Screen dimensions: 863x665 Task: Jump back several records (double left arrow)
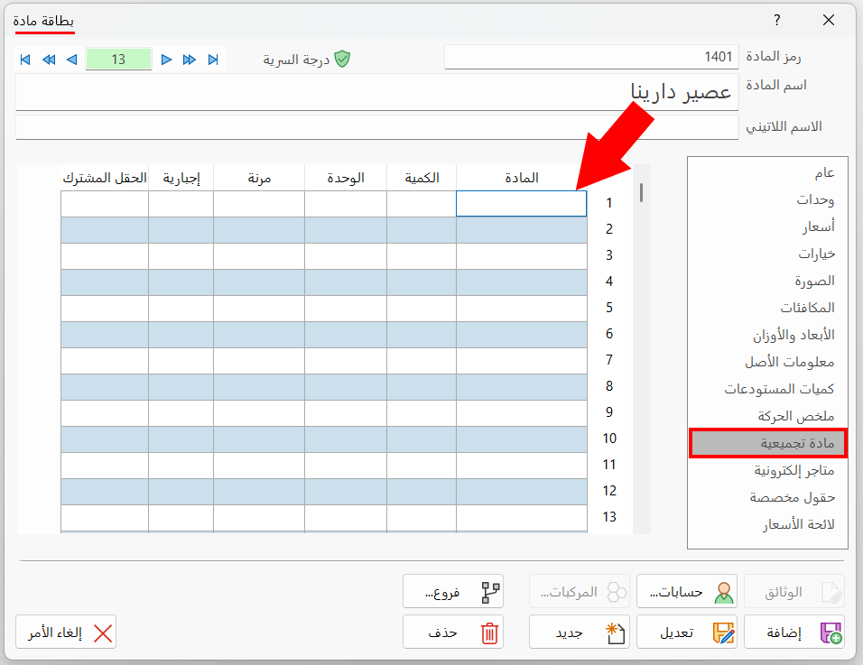click(x=49, y=60)
